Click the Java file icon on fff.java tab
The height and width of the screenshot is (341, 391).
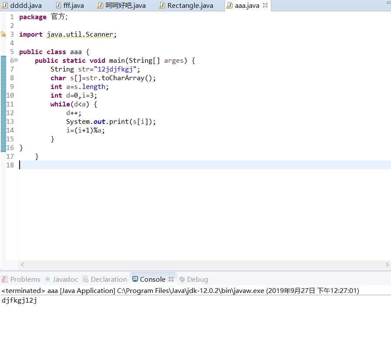pos(58,6)
